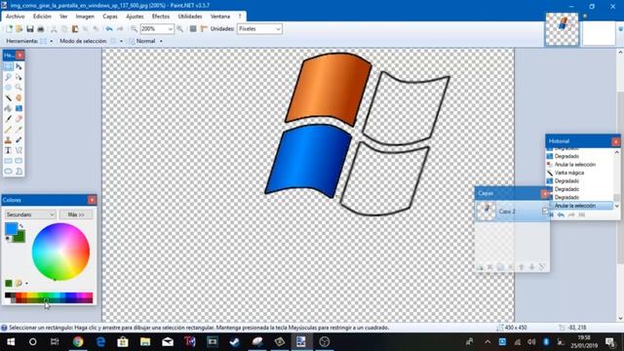Select the Pan hand tool
The height and width of the screenshot is (351, 624).
pos(19,97)
